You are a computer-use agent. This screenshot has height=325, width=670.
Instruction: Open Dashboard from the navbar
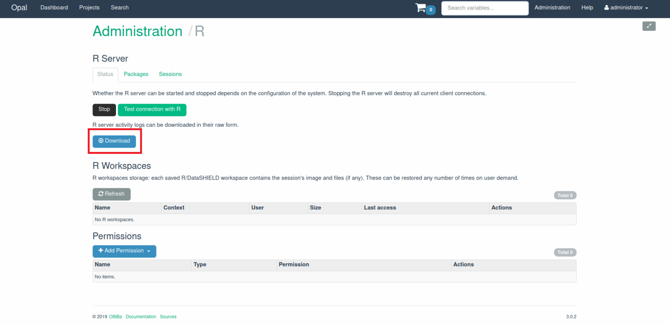click(54, 8)
